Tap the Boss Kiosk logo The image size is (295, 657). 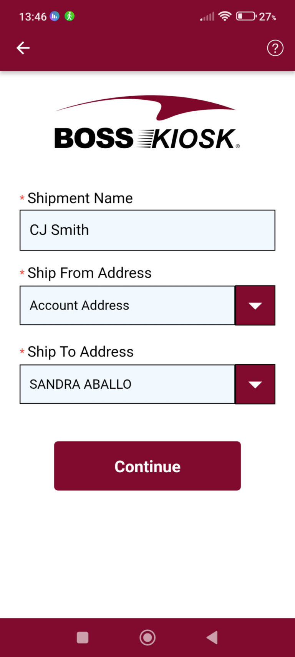pyautogui.click(x=147, y=123)
